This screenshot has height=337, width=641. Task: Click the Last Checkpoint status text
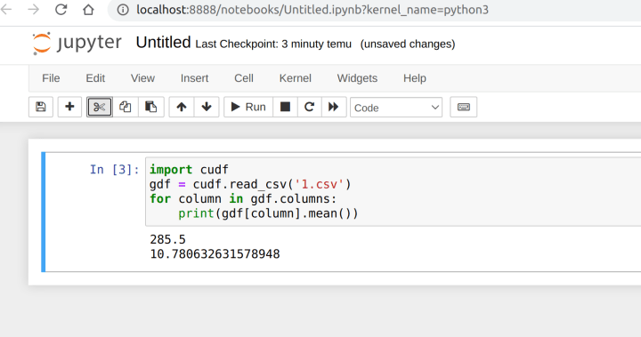[273, 44]
